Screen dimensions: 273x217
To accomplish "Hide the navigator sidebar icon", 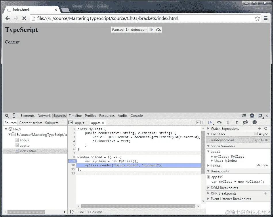I will [x=71, y=122].
